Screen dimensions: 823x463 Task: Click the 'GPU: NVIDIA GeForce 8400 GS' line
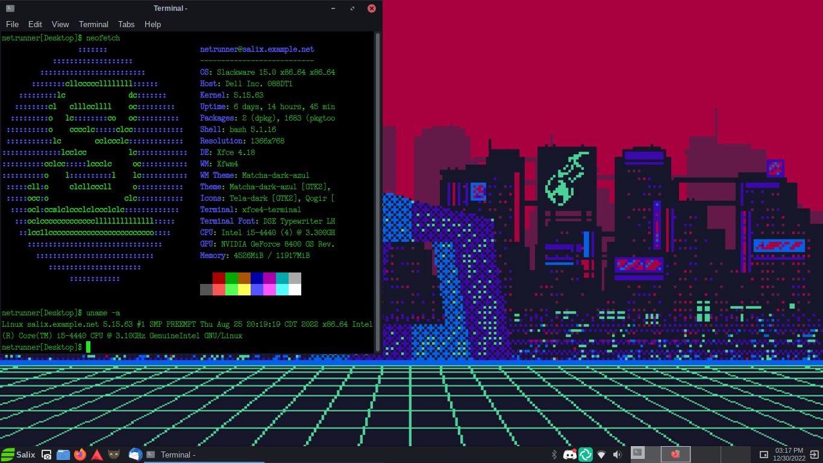[x=268, y=244]
